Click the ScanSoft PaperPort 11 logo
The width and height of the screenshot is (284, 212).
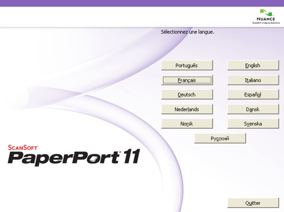click(x=74, y=155)
